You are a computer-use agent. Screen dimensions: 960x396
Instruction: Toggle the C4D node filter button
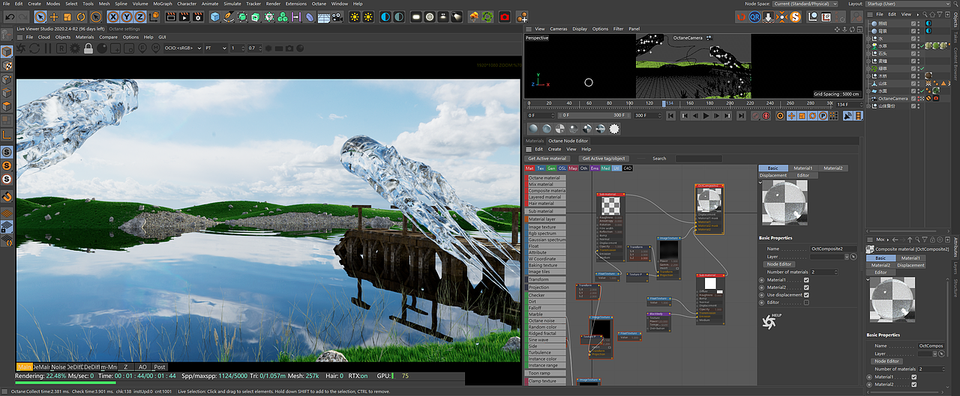(628, 168)
